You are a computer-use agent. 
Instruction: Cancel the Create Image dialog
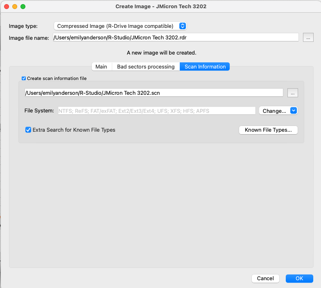pos(265,278)
